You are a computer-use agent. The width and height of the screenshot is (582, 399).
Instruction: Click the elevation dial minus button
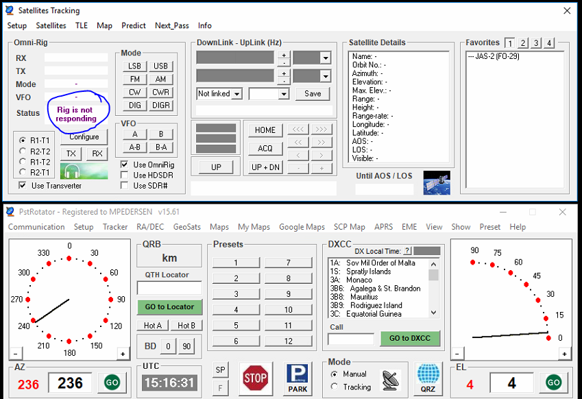click(x=457, y=353)
